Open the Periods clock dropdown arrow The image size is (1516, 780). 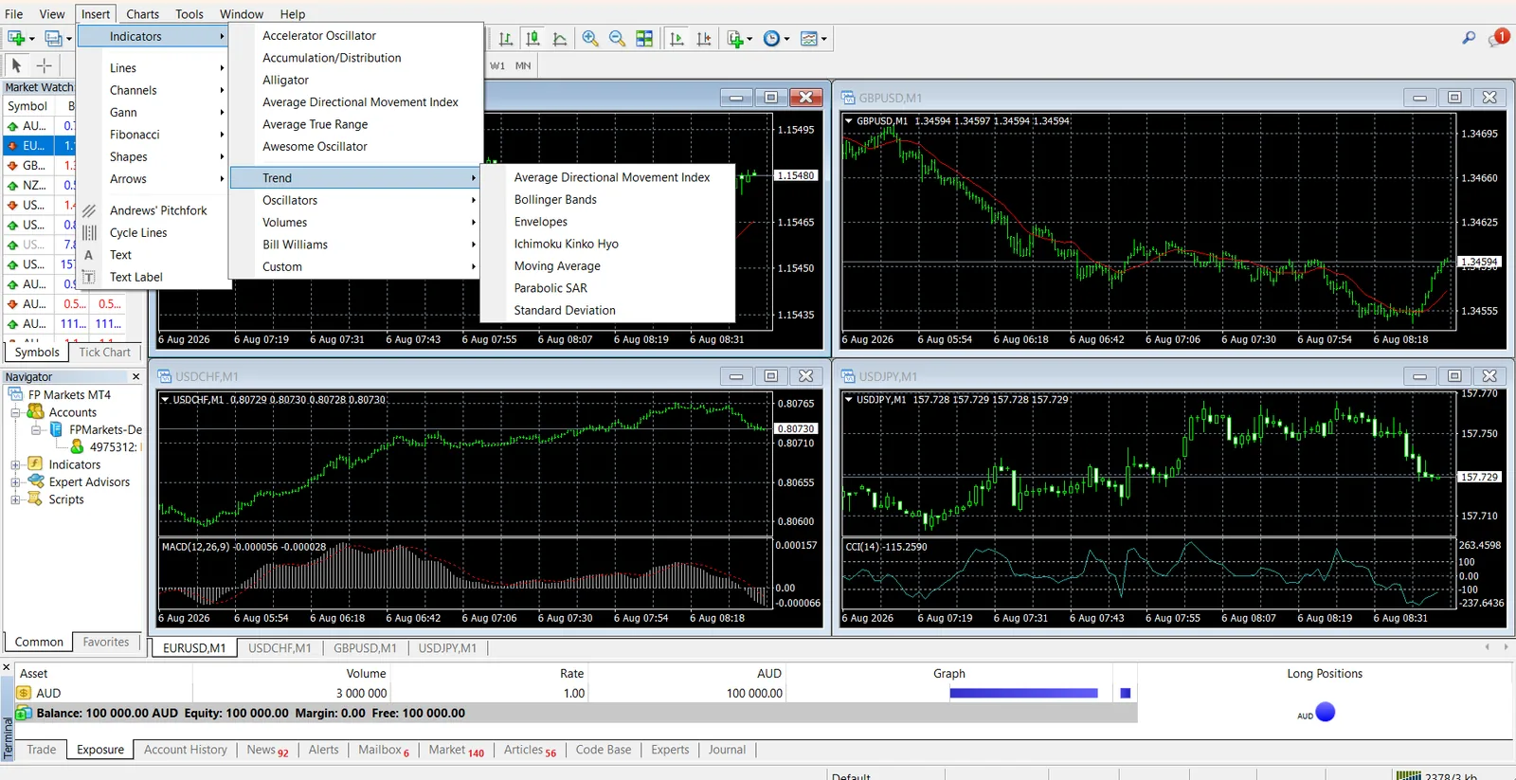pos(786,39)
